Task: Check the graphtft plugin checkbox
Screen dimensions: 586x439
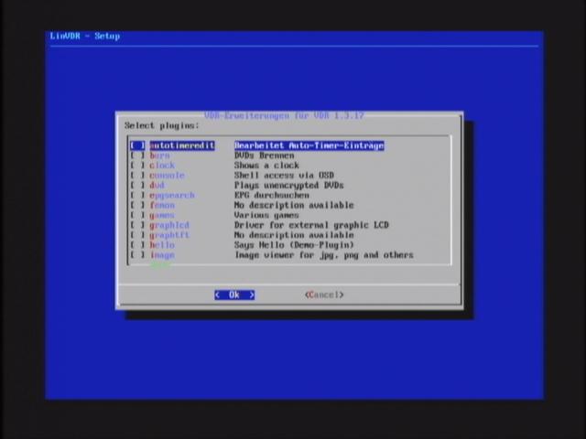Action: point(137,235)
